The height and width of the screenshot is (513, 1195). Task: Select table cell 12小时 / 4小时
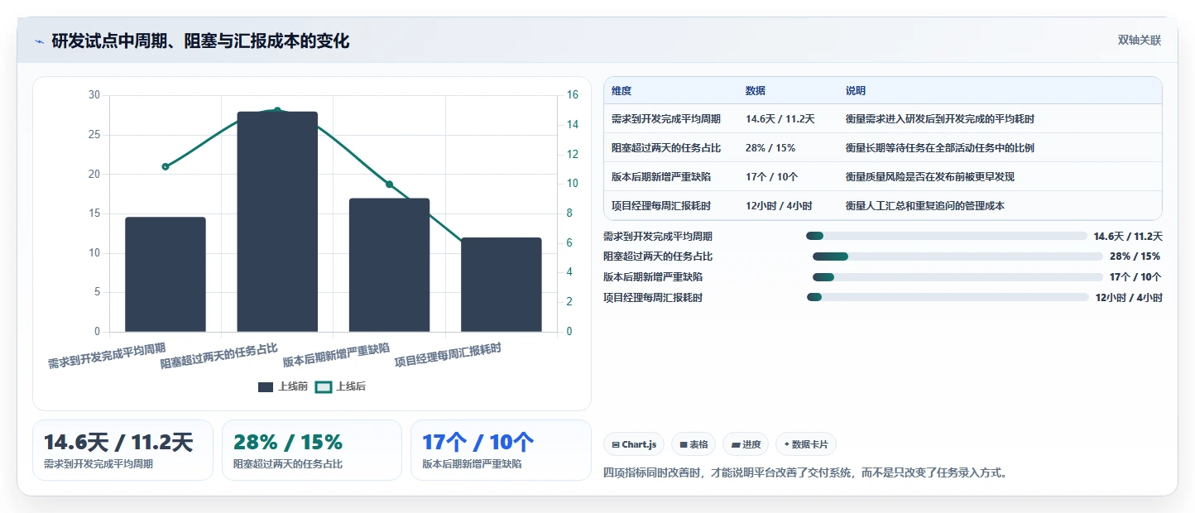(x=779, y=206)
